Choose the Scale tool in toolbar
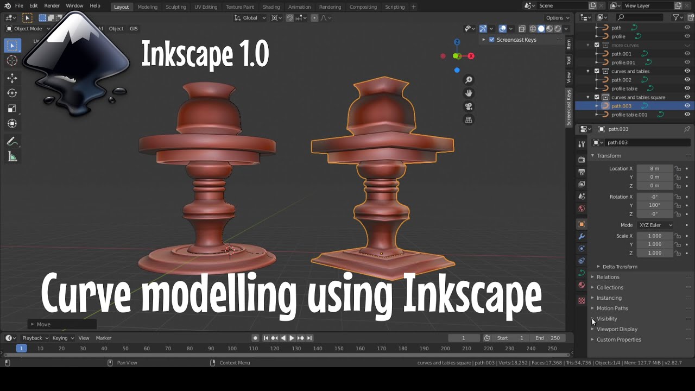Image resolution: width=695 pixels, height=391 pixels. (12, 109)
